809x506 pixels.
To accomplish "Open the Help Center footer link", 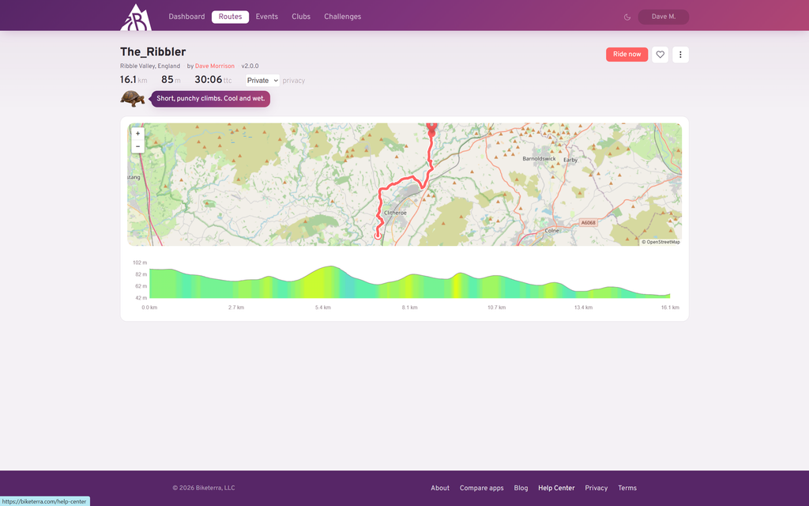I will (556, 488).
